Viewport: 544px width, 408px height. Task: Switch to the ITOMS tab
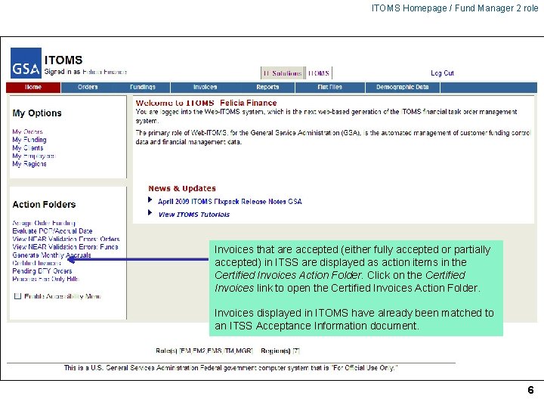319,73
